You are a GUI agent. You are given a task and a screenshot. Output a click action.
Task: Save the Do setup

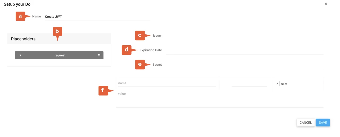pos(323,123)
